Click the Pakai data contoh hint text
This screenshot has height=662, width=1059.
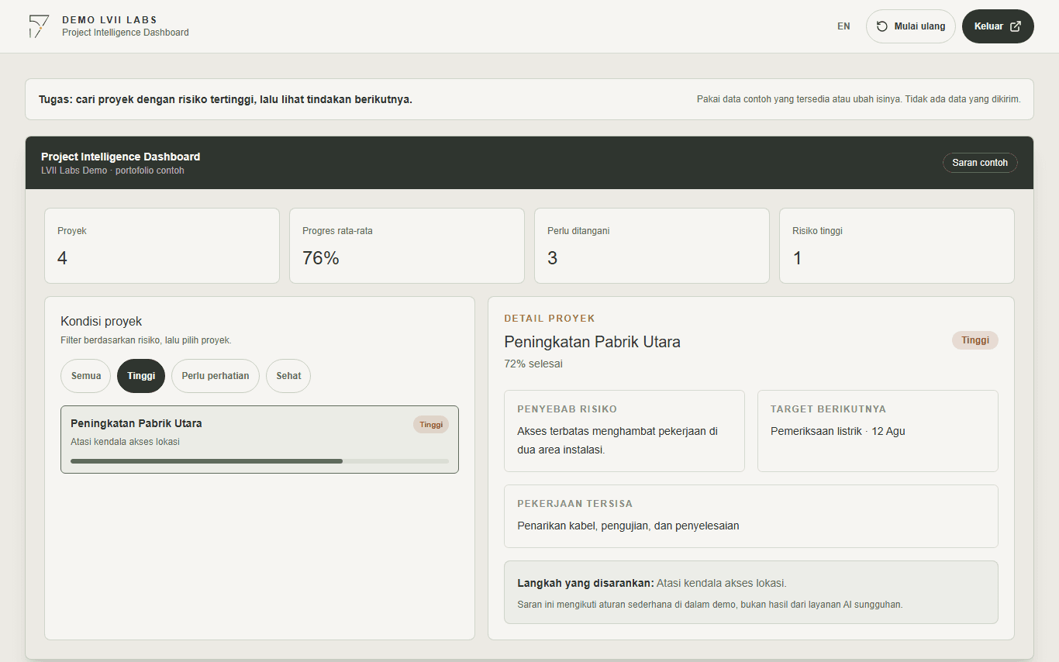point(859,99)
